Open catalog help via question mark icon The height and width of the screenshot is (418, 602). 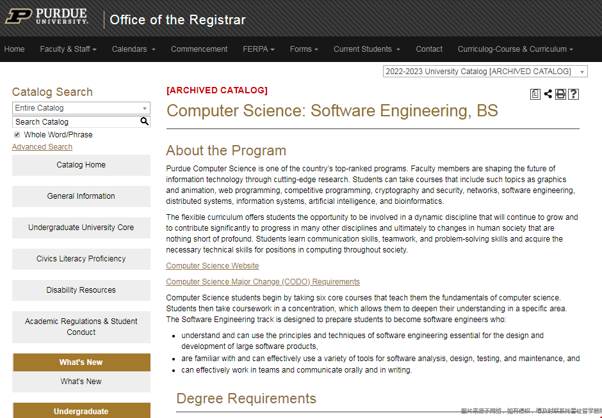[x=573, y=94]
